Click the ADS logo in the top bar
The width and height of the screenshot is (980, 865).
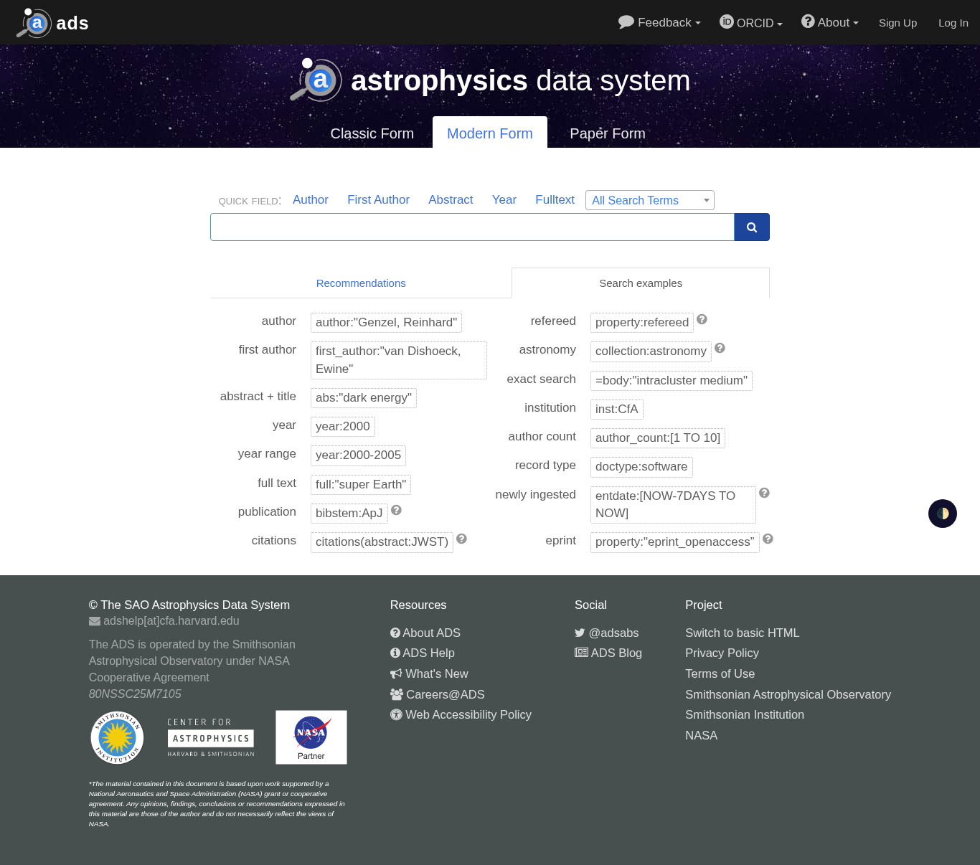click(x=53, y=23)
